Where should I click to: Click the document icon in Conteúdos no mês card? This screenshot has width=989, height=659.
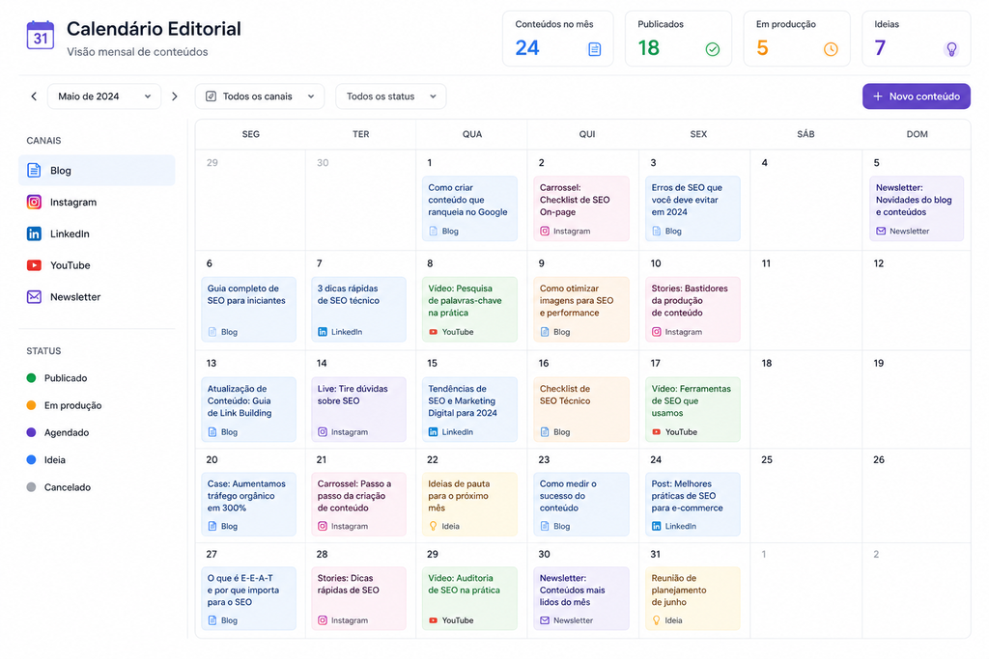[x=594, y=49]
